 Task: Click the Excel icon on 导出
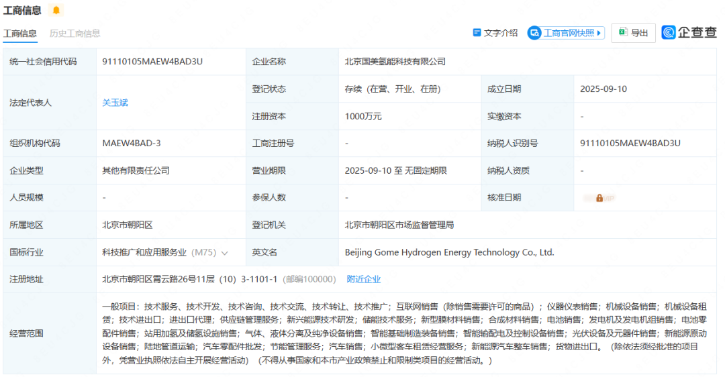623,32
